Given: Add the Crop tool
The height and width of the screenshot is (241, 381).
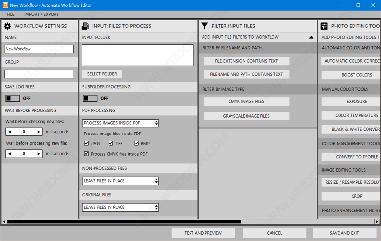Looking at the screenshot, I should tap(351, 196).
